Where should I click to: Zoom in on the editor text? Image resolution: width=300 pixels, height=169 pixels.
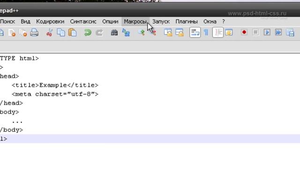142,32
